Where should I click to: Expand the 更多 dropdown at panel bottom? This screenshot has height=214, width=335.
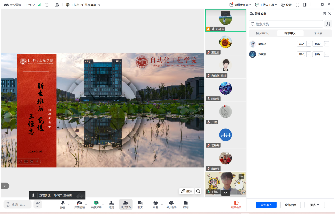coord(314,205)
